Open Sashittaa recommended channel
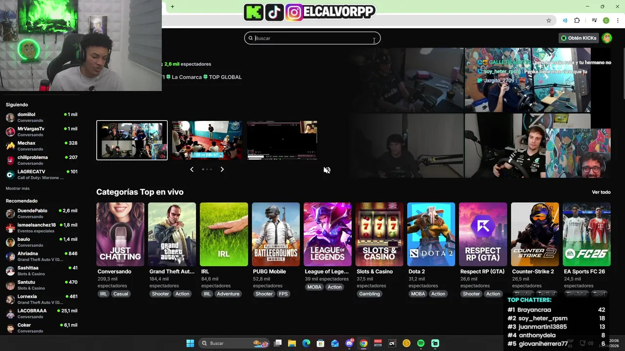The width and height of the screenshot is (625, 351). click(42, 271)
